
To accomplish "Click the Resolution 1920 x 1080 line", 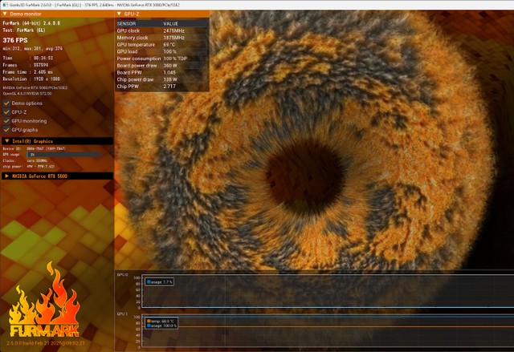I will (31, 79).
